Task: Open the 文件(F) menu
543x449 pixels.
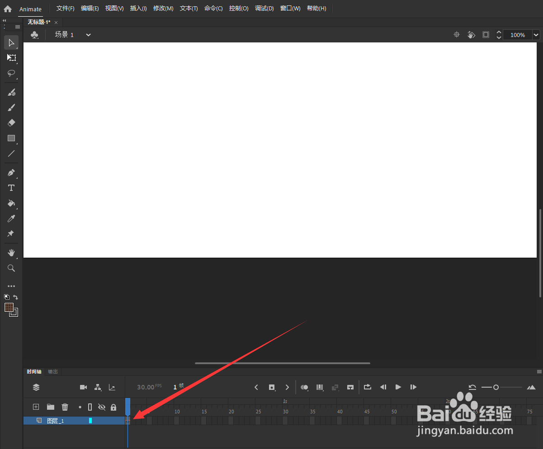Action: click(66, 9)
